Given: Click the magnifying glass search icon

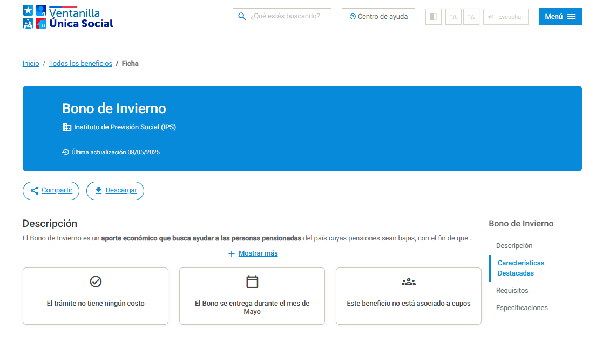Looking at the screenshot, I should point(242,17).
